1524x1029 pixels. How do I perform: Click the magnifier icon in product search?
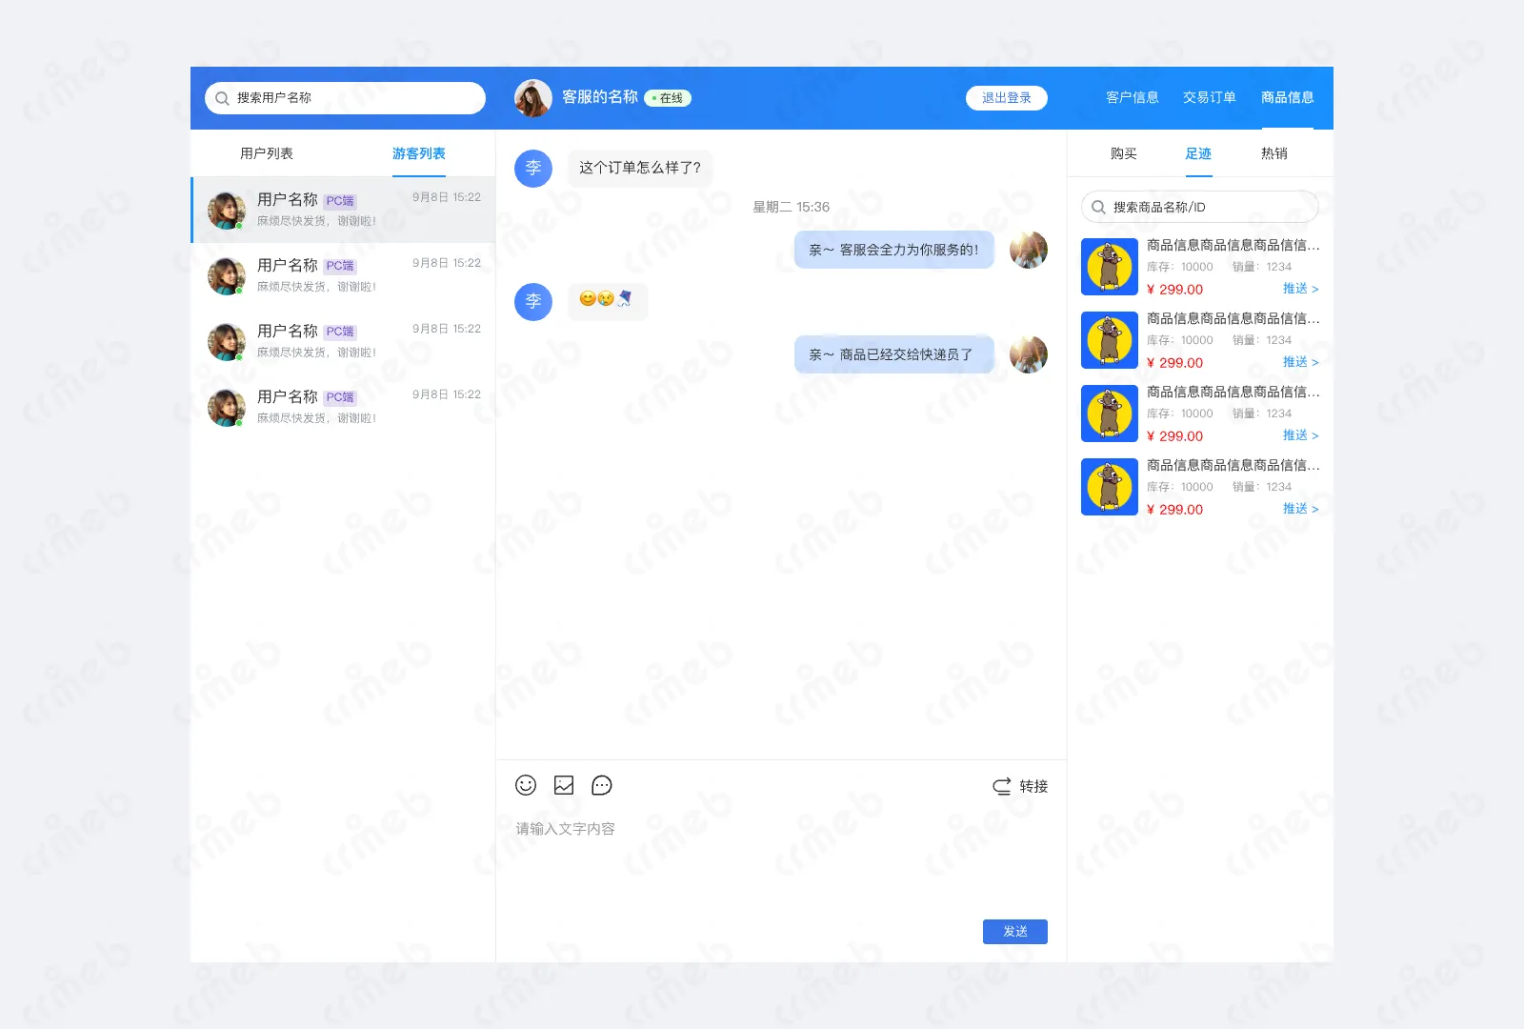(1098, 207)
